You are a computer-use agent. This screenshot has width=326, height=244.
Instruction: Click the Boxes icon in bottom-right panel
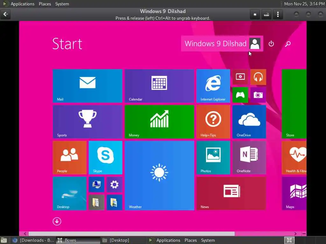[289, 240]
